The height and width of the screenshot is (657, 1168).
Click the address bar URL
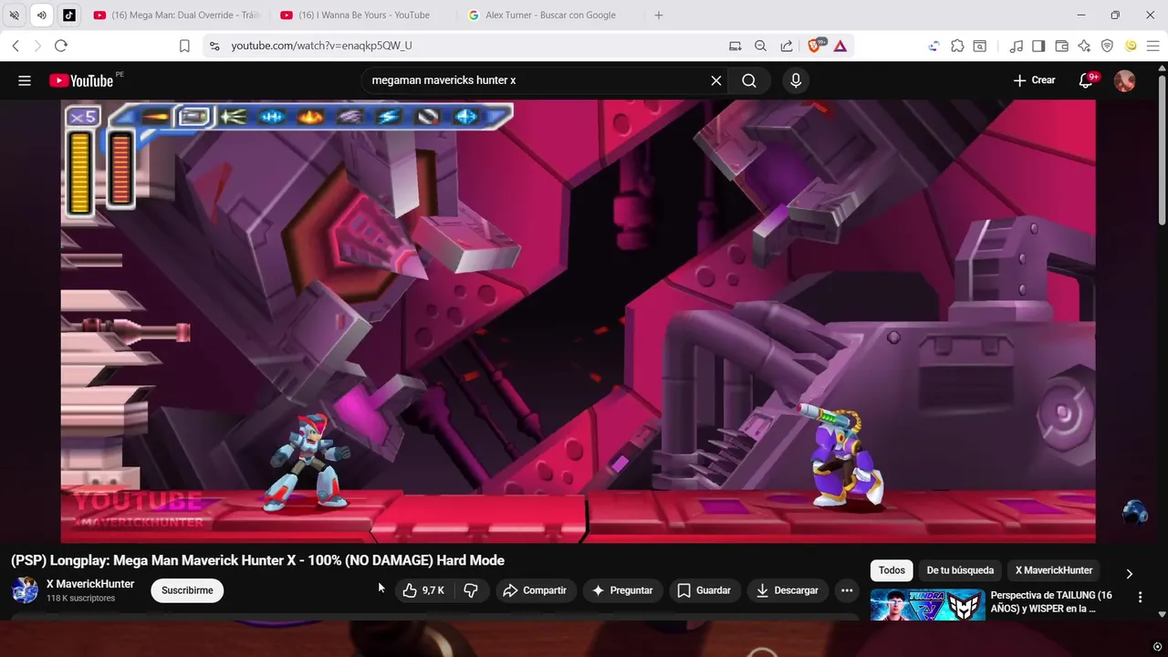321,46
